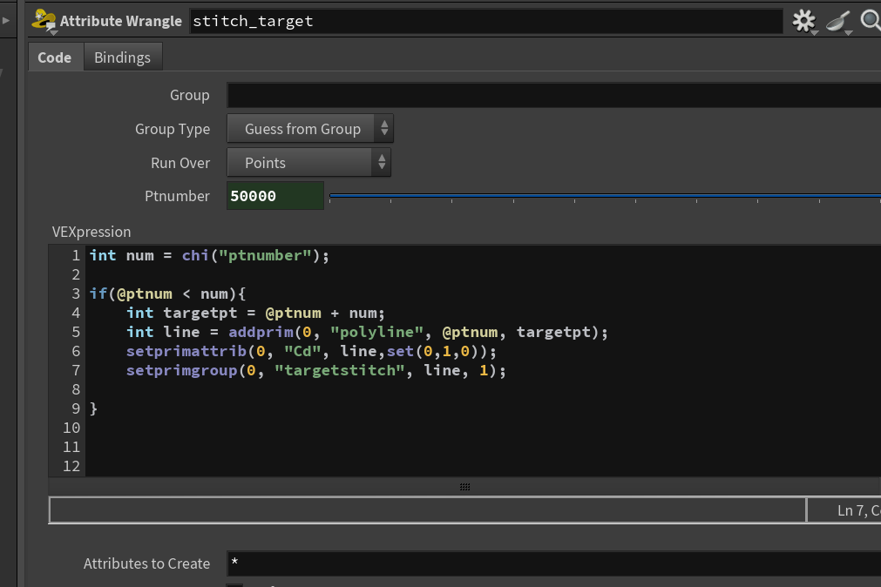This screenshot has width=881, height=587.
Task: Click the empty VEX error message bar
Action: (428, 510)
